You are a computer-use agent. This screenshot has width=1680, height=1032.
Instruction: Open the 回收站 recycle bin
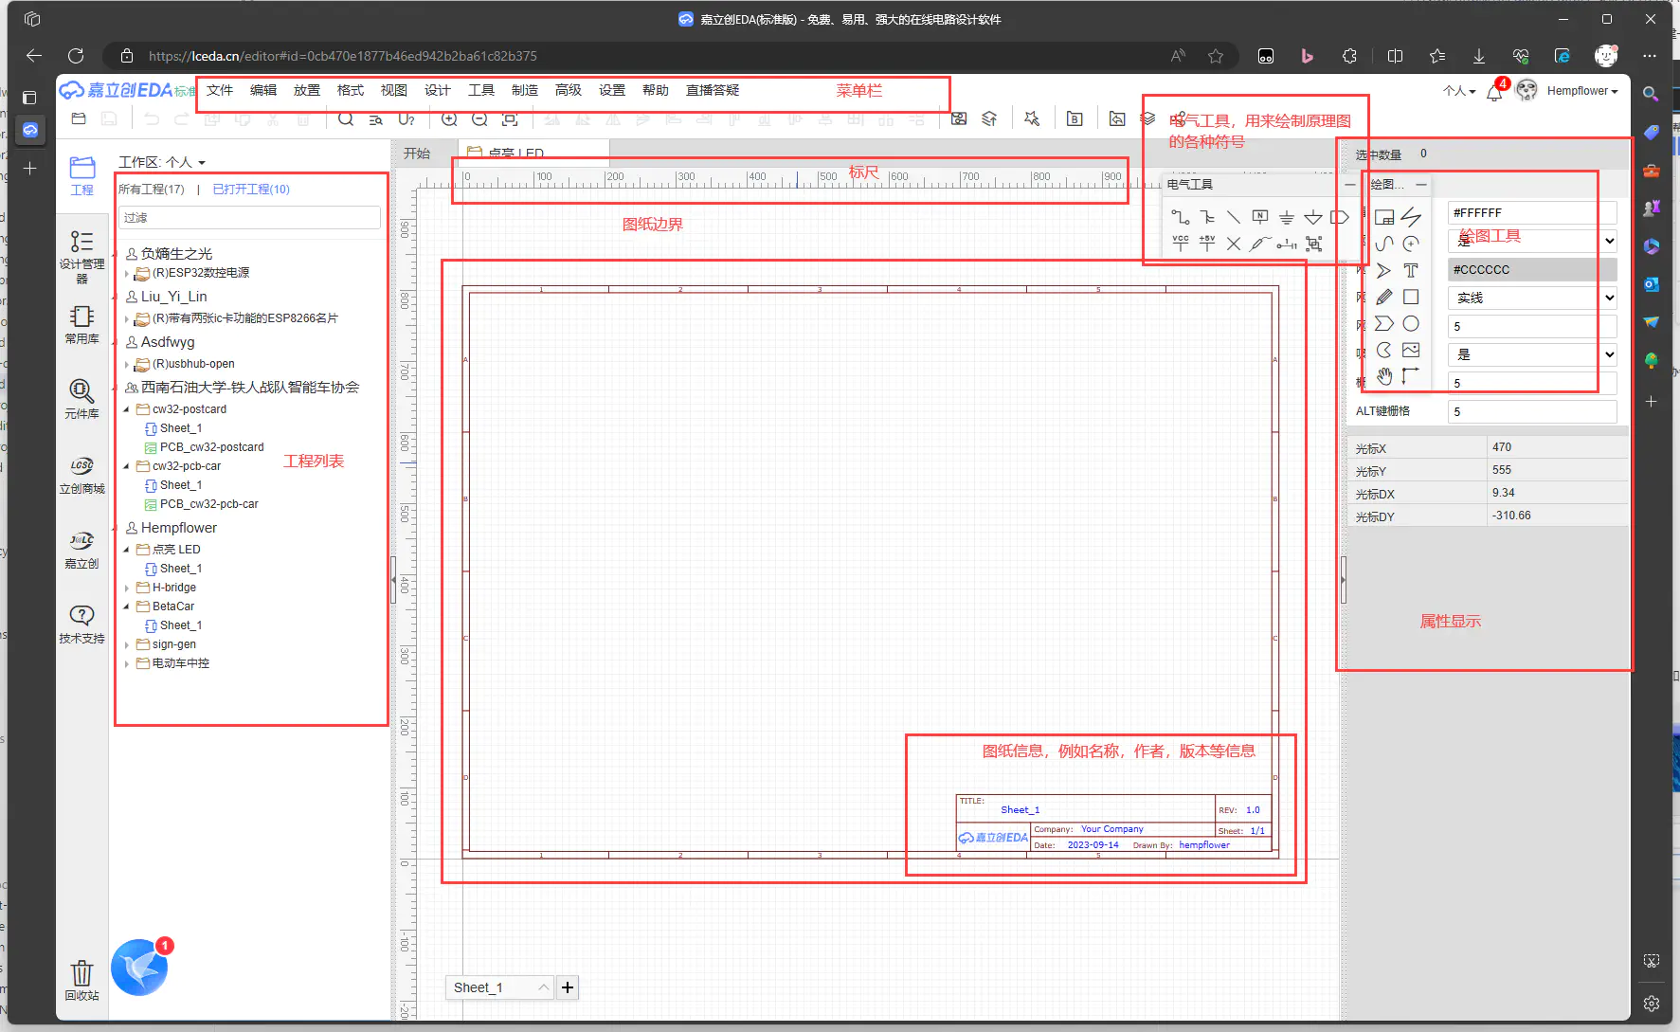[81, 980]
